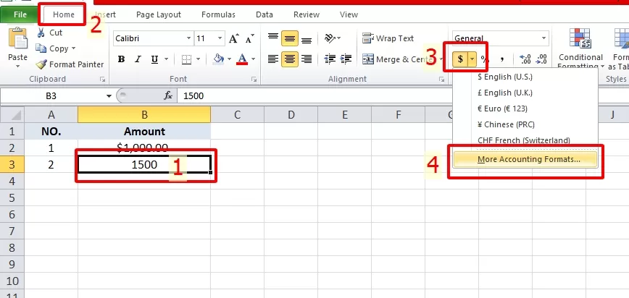Toggle Underline formatting
This screenshot has width=629, height=298.
[x=154, y=60]
